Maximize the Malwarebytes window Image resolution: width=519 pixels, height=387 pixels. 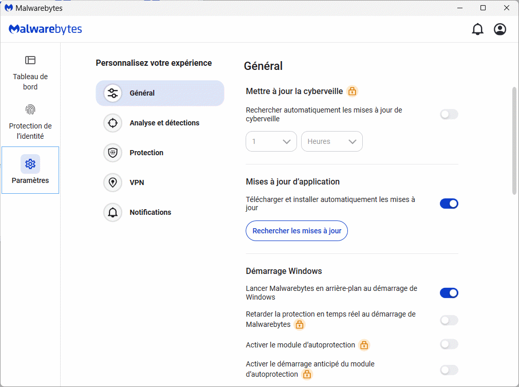pos(483,8)
